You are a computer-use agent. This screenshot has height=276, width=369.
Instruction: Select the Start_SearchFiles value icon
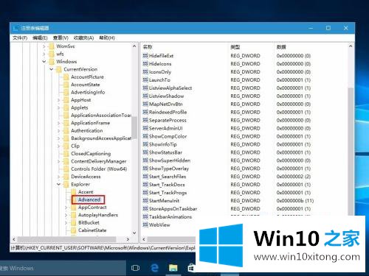145,177
